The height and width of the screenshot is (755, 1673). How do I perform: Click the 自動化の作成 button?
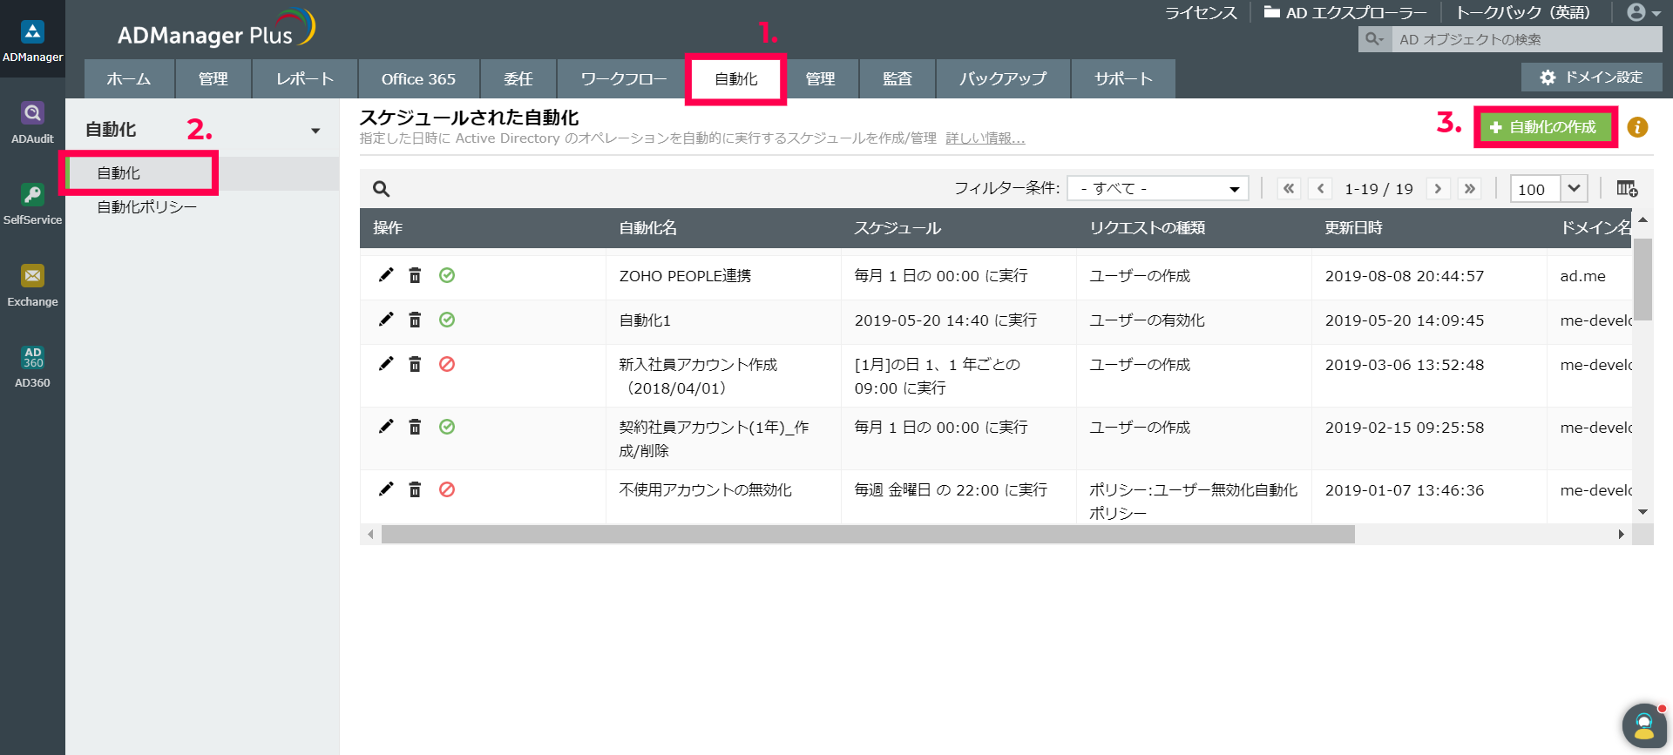pyautogui.click(x=1544, y=127)
